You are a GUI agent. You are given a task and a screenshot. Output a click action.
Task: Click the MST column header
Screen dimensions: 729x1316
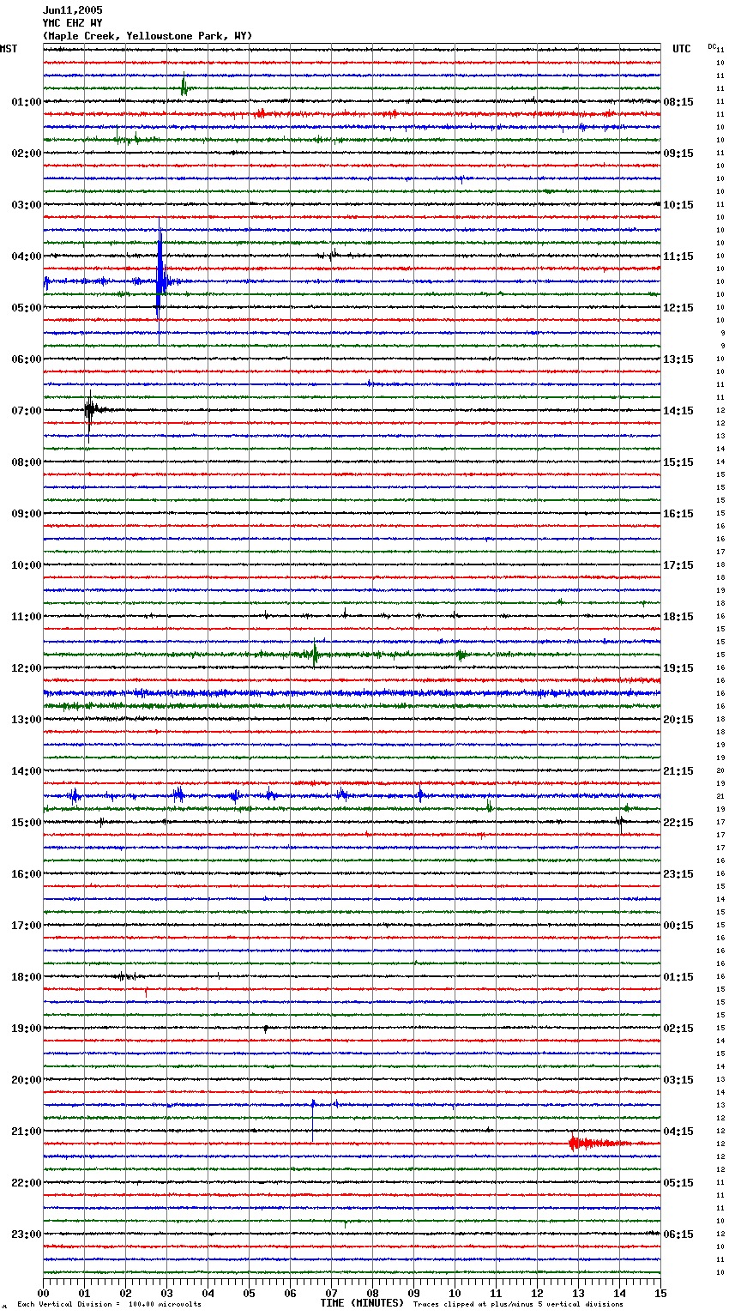(x=9, y=49)
